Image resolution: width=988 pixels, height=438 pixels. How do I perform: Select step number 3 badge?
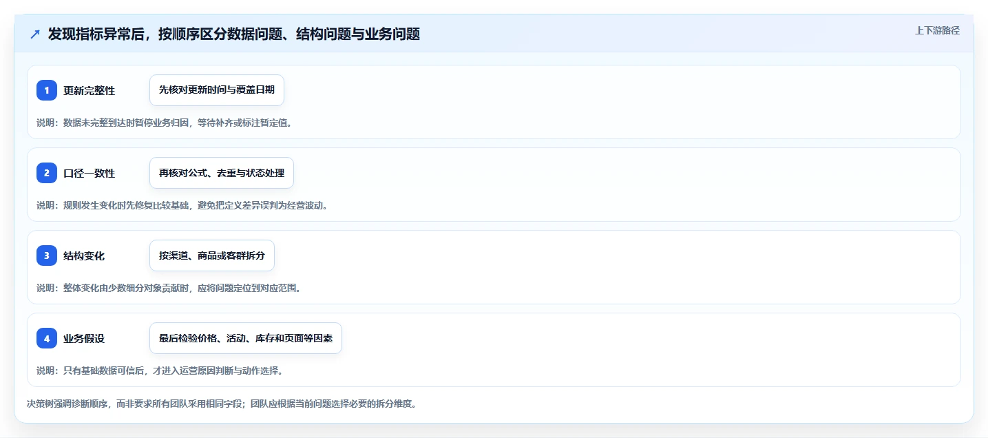(47, 255)
